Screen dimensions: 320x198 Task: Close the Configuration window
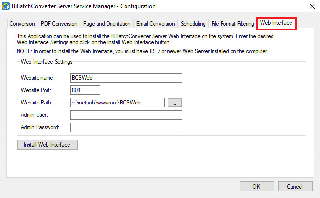[311, 6]
